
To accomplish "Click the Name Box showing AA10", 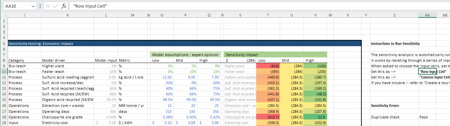I will [17, 6].
